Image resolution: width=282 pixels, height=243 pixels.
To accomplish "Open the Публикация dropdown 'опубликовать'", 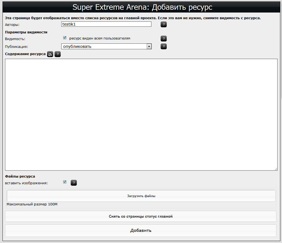I will coord(106,46).
